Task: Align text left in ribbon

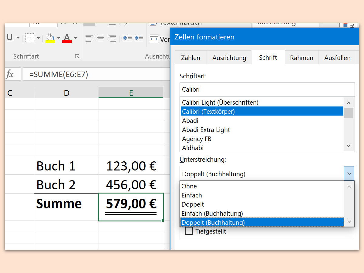Action: click(x=89, y=38)
